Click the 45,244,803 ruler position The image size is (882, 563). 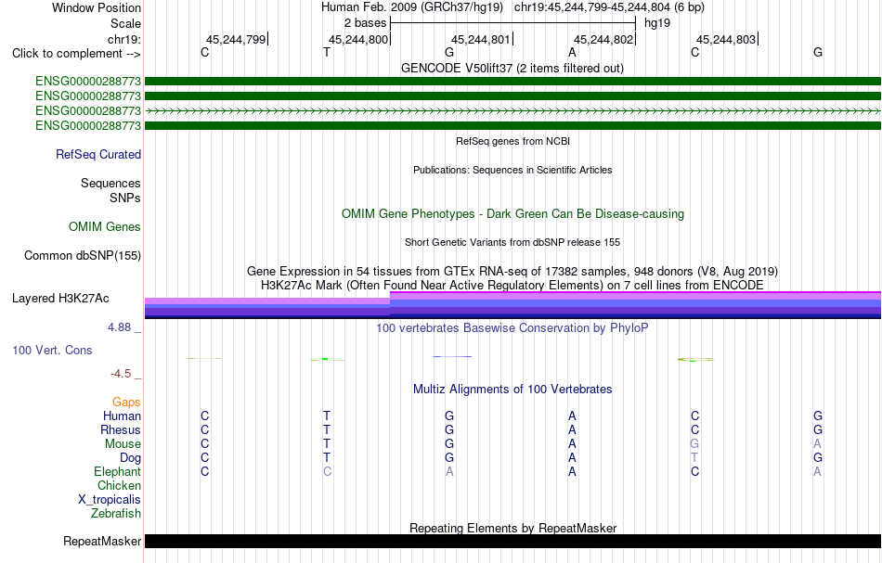tap(726, 39)
